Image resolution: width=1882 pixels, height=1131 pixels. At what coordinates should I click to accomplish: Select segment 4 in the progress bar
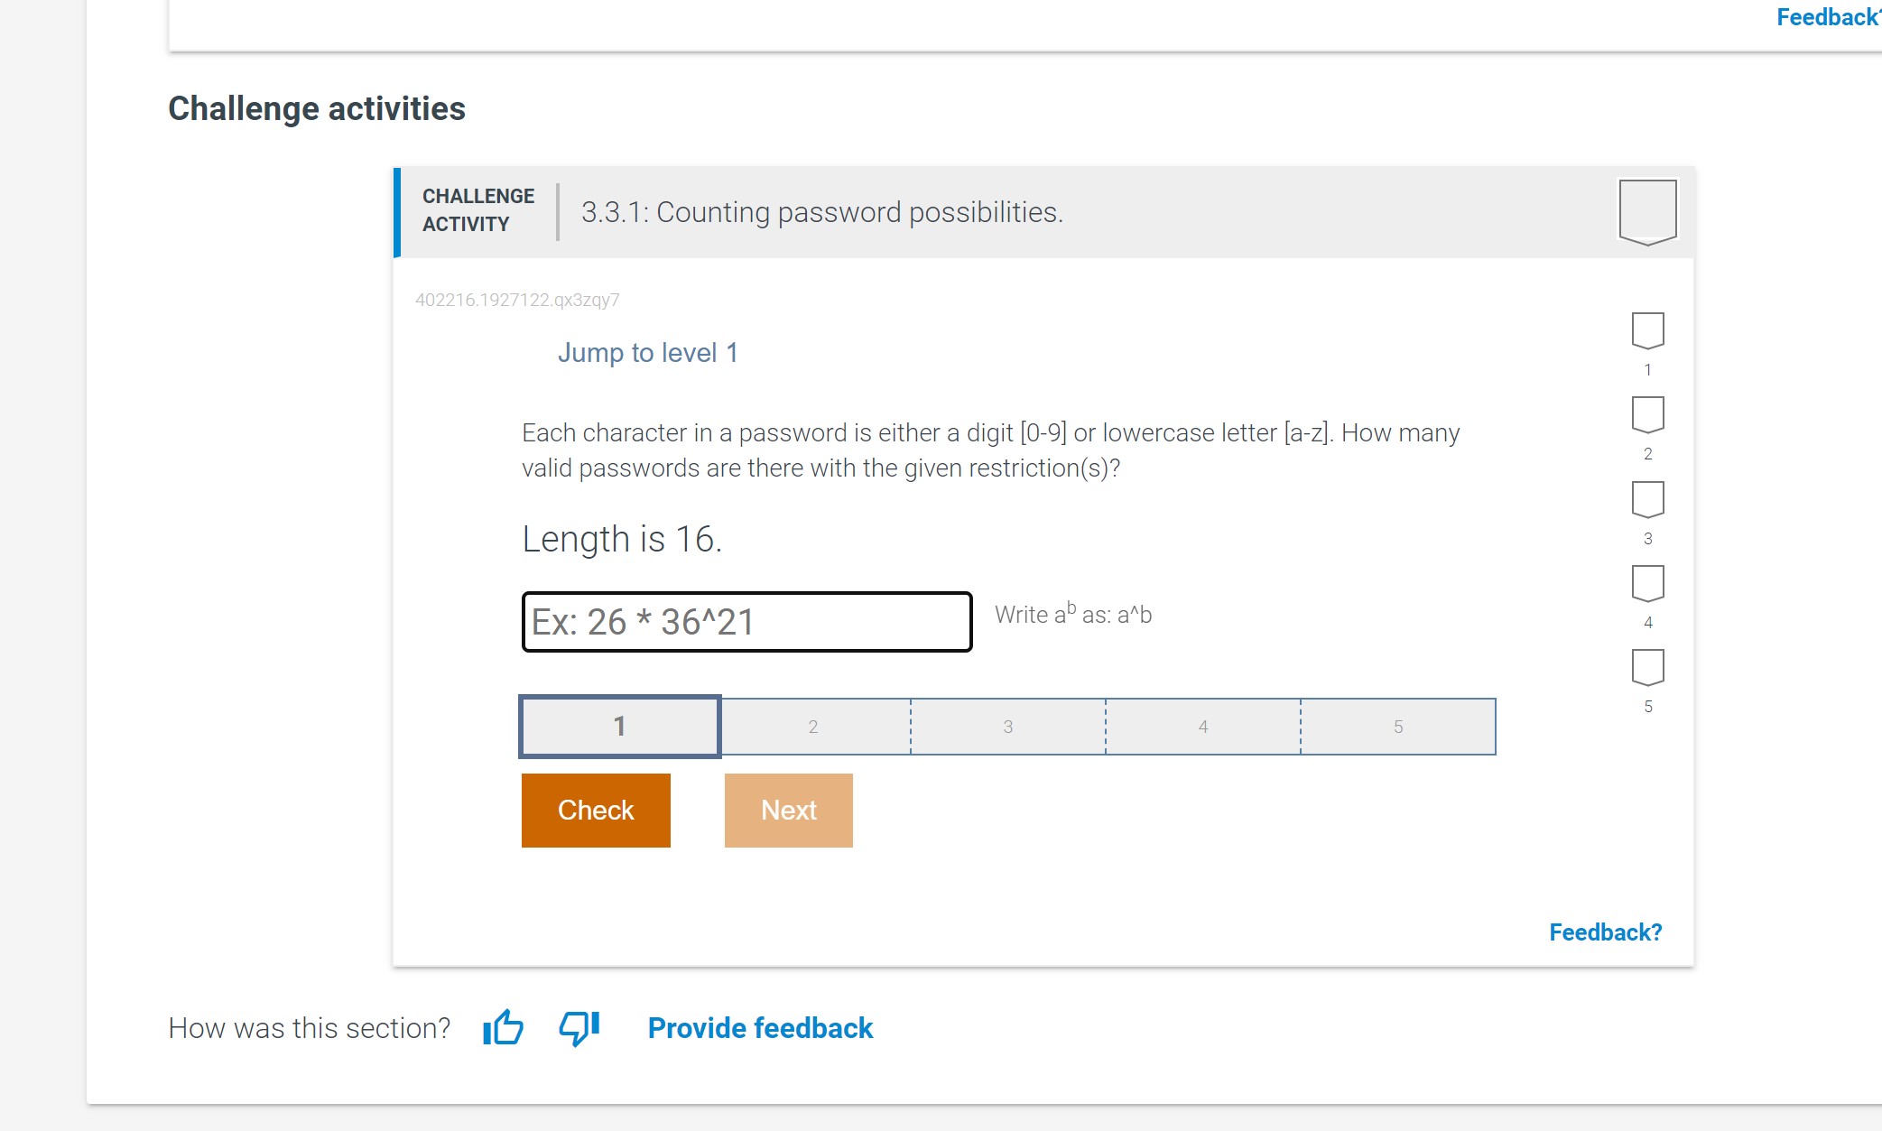pyautogui.click(x=1202, y=726)
